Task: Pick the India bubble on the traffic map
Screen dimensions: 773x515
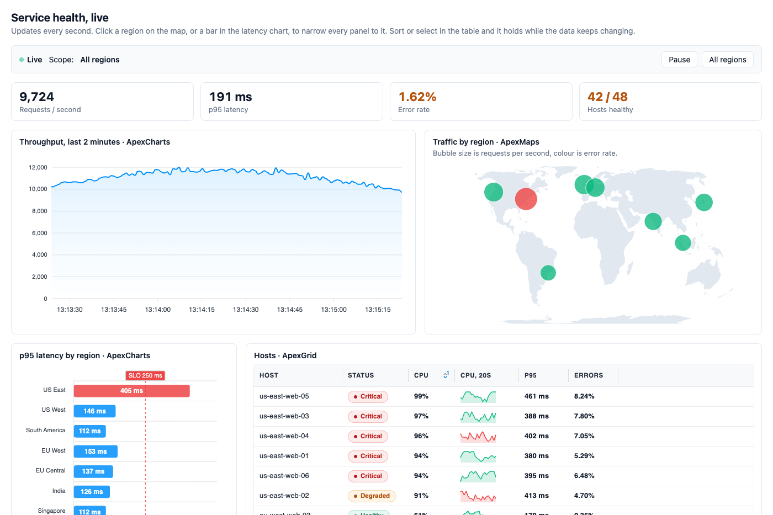Action: pyautogui.click(x=653, y=221)
